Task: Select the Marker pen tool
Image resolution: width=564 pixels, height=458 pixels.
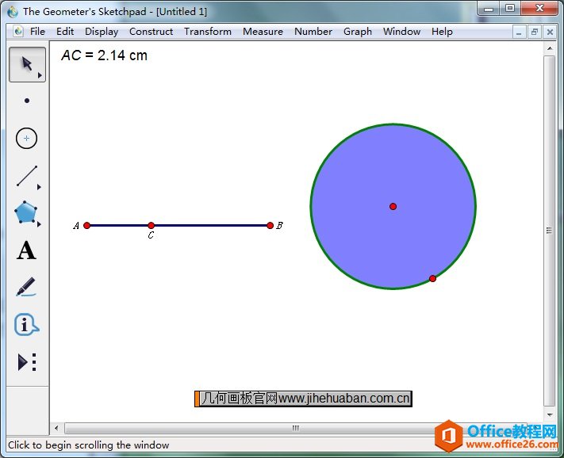Action: [x=26, y=287]
